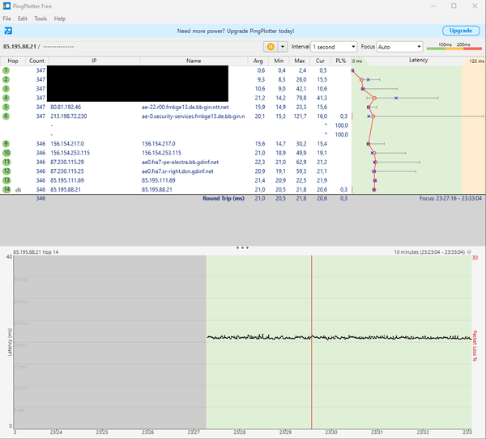Select hop 12 green circle icon
Viewport: 486px width, 439px height.
tap(6, 171)
